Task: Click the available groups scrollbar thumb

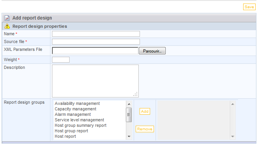Action: (x=129, y=115)
